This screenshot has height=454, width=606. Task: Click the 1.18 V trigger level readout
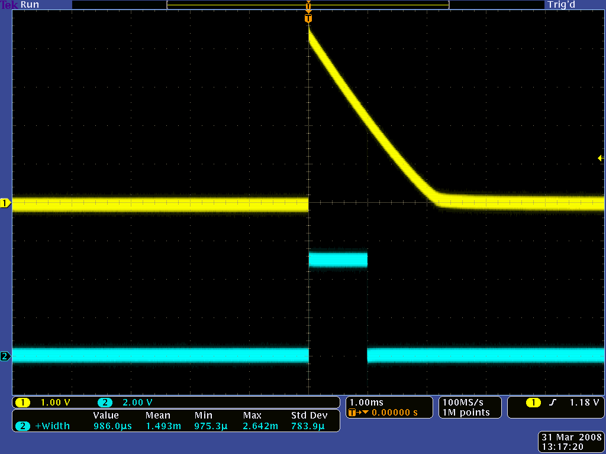(584, 403)
